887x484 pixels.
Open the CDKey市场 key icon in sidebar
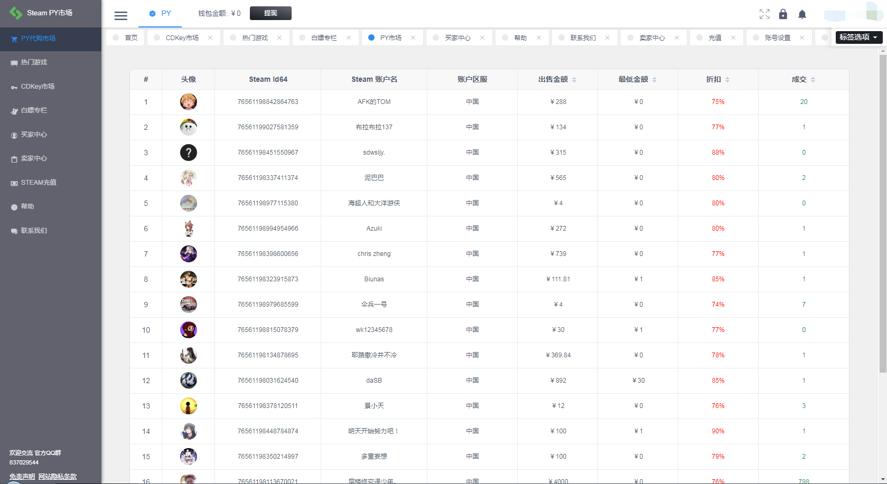click(x=14, y=86)
